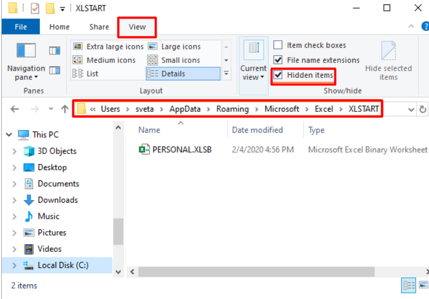Open Customize Quick Access Toolbar dropdown
The image size is (429, 299).
pos(63,9)
